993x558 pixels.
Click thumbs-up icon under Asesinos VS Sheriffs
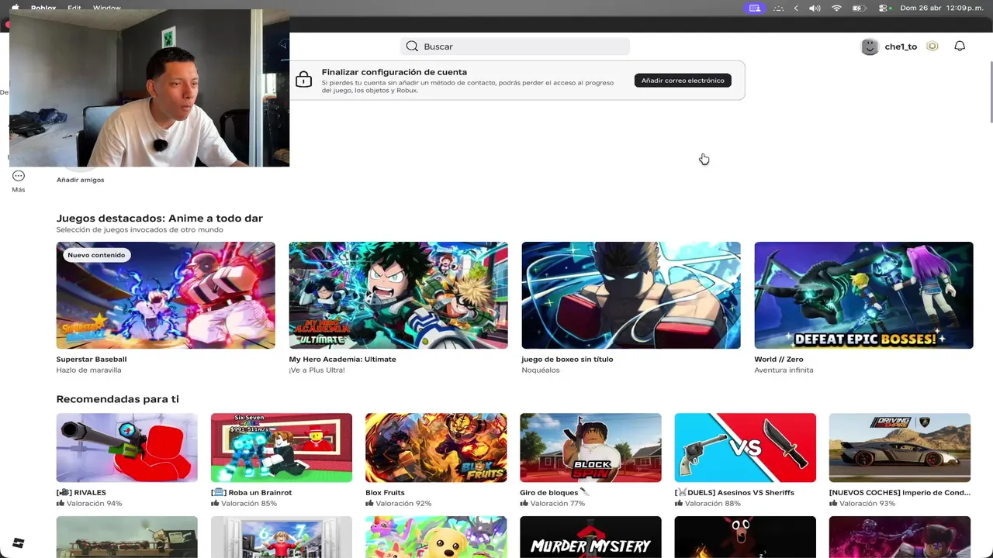coord(679,504)
